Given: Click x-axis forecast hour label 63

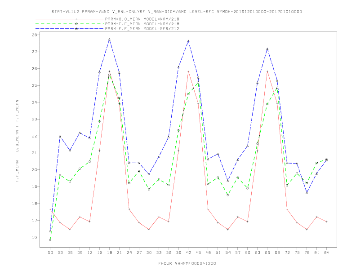Looking at the screenshot, I should (x=258, y=253).
